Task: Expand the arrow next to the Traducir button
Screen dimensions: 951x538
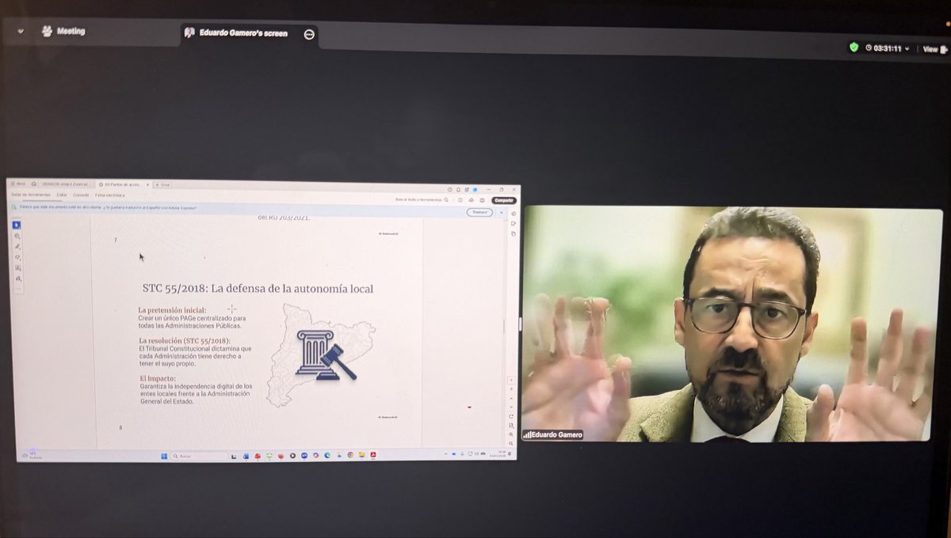Action: [502, 213]
